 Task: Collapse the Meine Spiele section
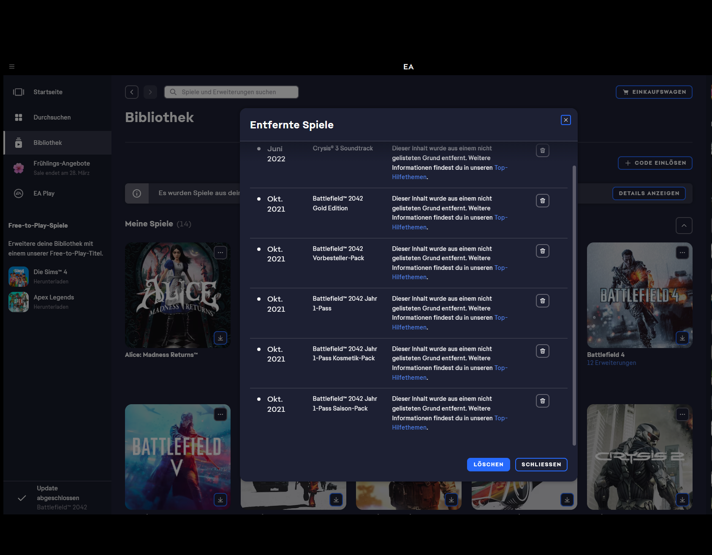[x=684, y=226]
